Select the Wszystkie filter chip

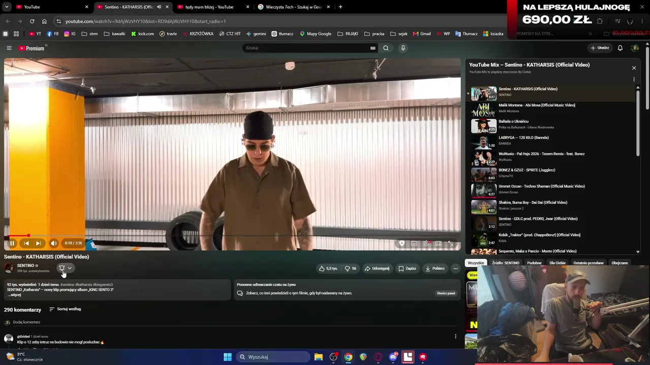476,263
